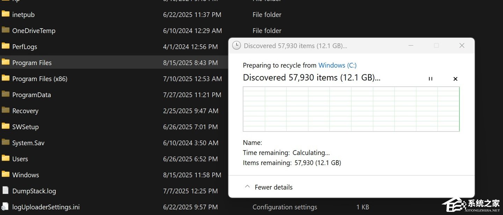Click the Program Files folder icon
The height and width of the screenshot is (215, 503).
pyautogui.click(x=6, y=62)
